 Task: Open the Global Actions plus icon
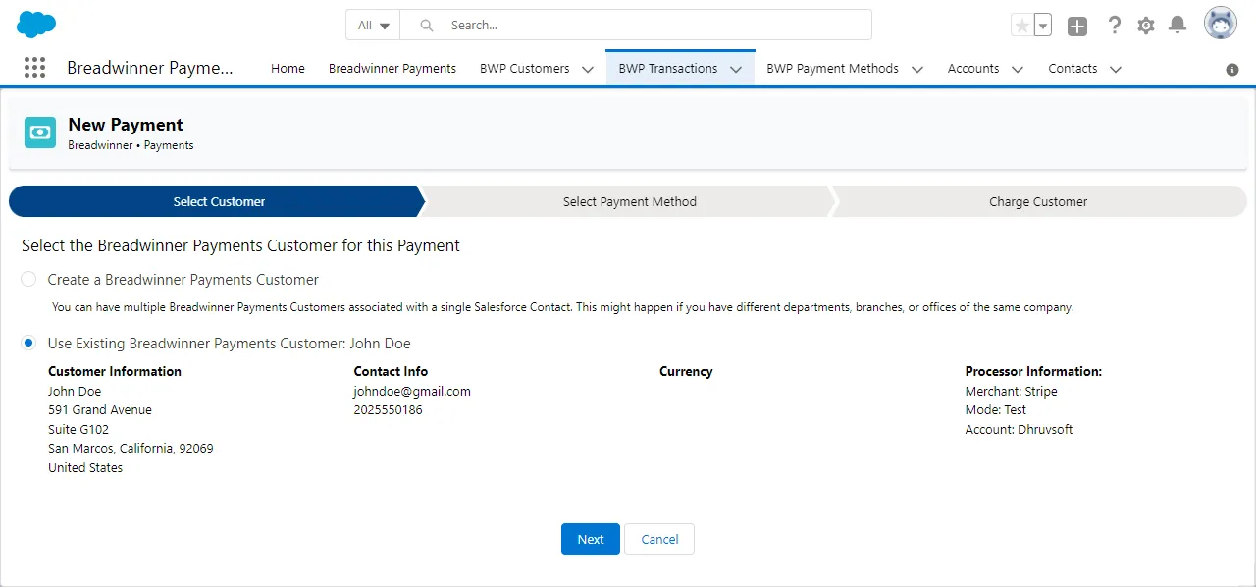(1077, 27)
